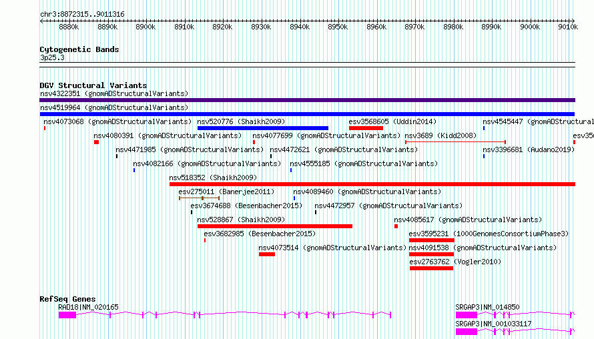Click the 9000k ruler position

pyautogui.click(x=530, y=27)
